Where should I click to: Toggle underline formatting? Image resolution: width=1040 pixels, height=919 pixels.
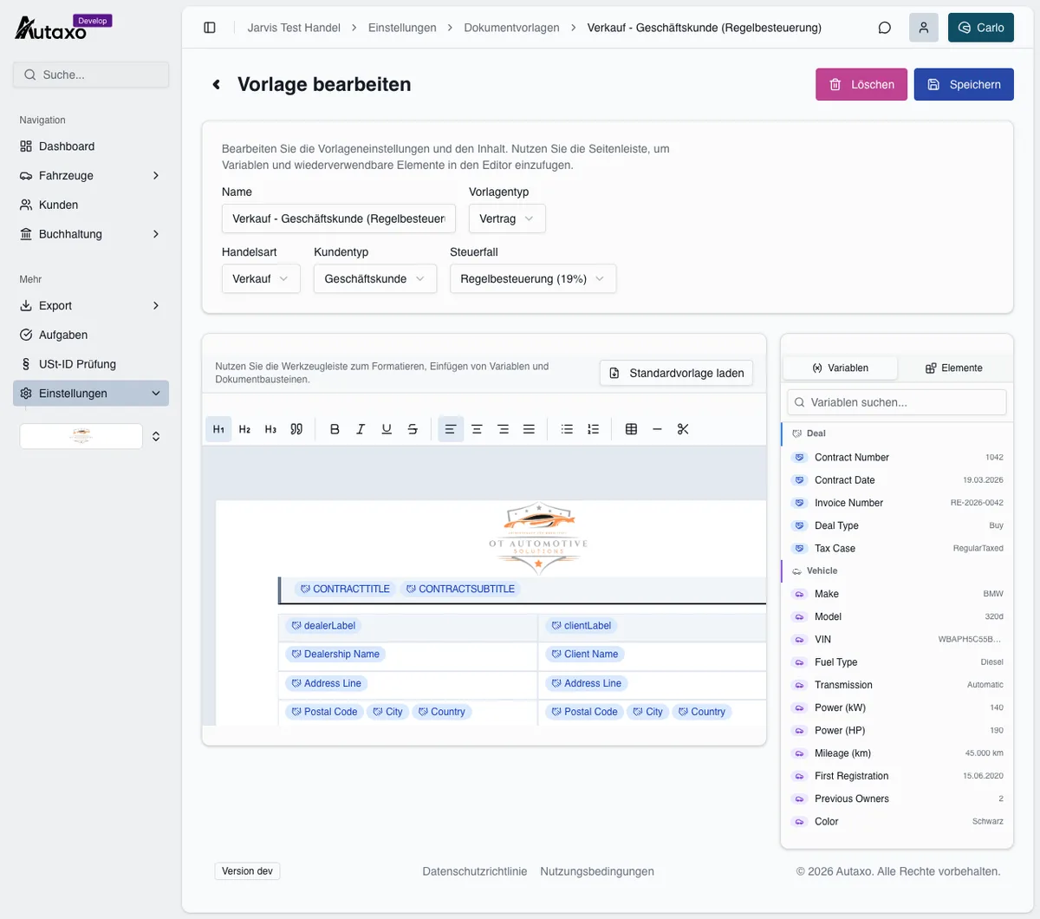[387, 429]
